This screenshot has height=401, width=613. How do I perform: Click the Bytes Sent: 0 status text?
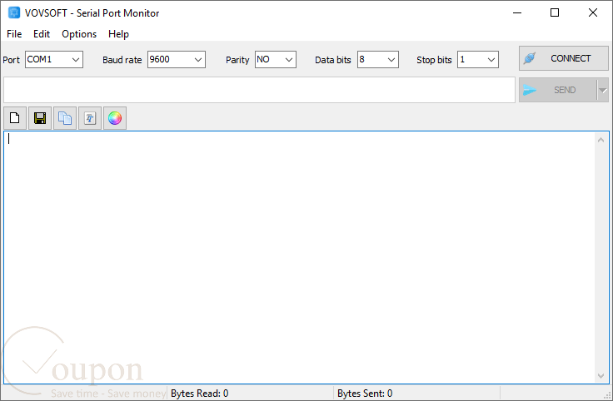(x=365, y=394)
